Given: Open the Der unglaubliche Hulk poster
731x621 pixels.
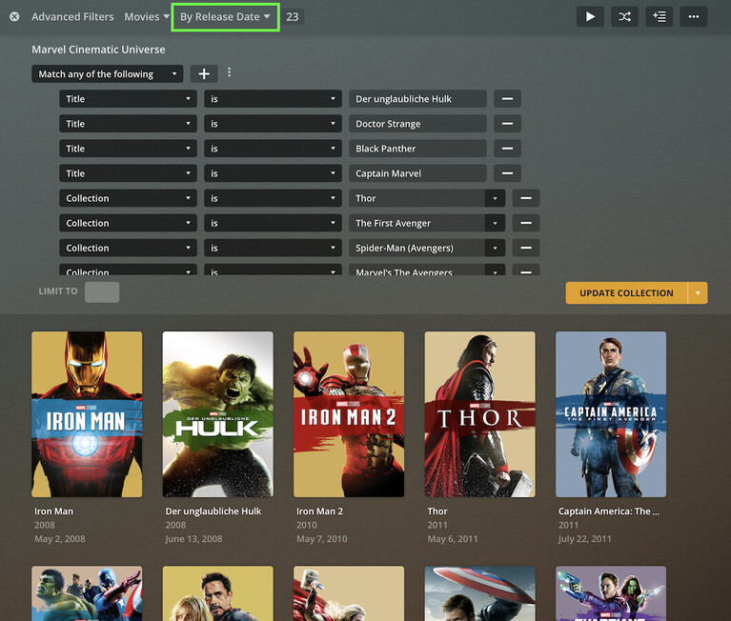Looking at the screenshot, I should pos(217,414).
